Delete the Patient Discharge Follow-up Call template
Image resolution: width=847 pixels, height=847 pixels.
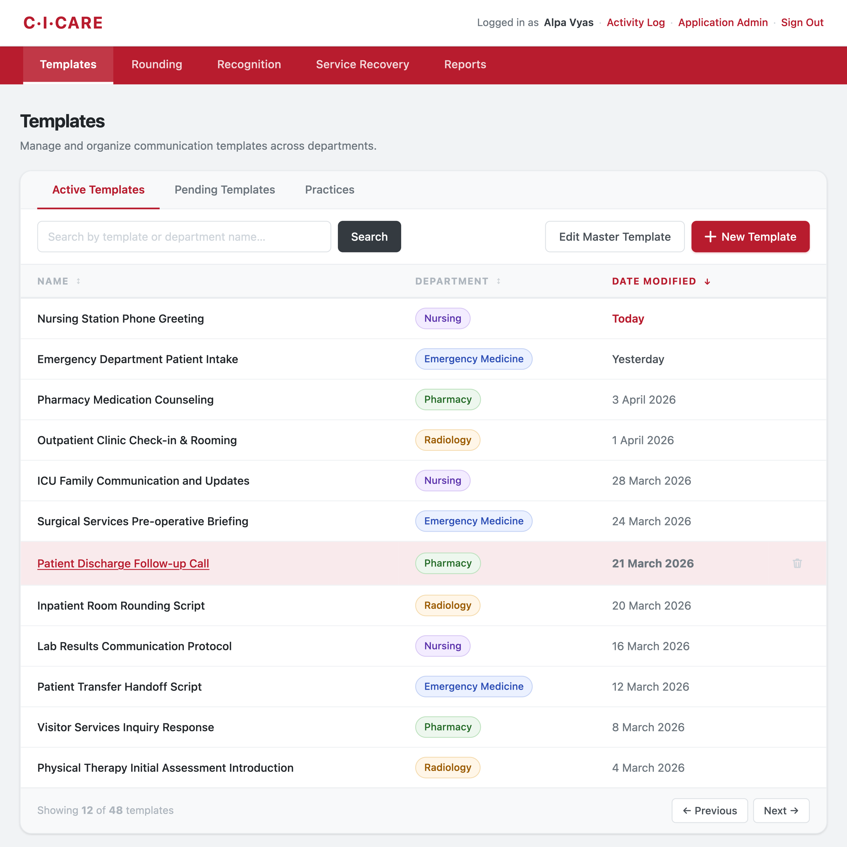(797, 563)
